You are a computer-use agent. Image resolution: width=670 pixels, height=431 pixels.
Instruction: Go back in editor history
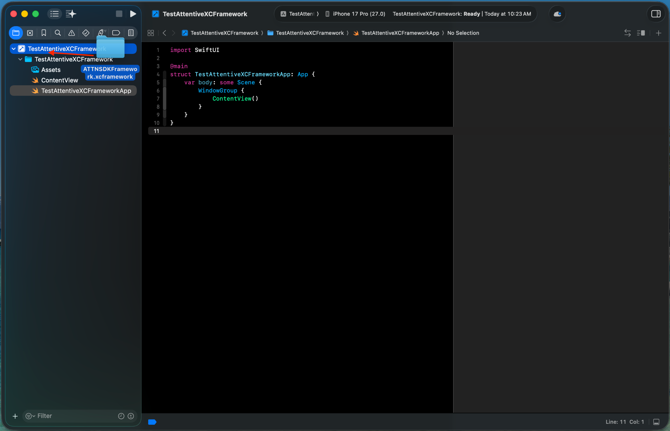164,33
